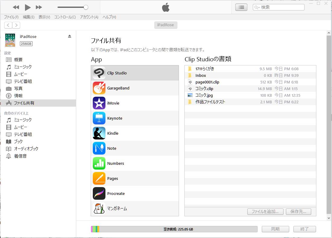This screenshot has width=332, height=238.
Task: Select オーディオブック in the sidebar
Action: point(38,149)
